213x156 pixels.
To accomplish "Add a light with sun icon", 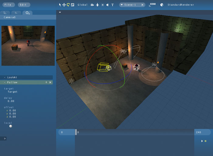I will (103, 5).
